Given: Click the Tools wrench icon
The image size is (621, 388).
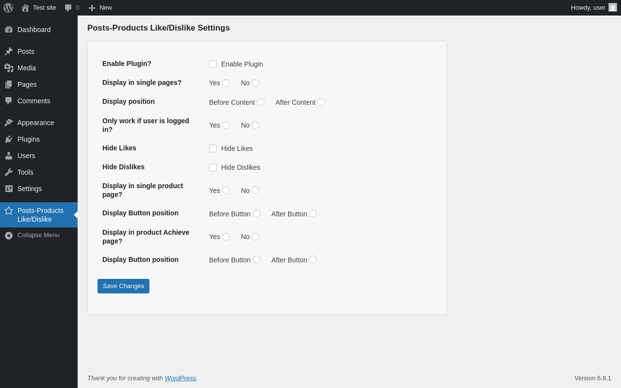Looking at the screenshot, I should [x=9, y=172].
